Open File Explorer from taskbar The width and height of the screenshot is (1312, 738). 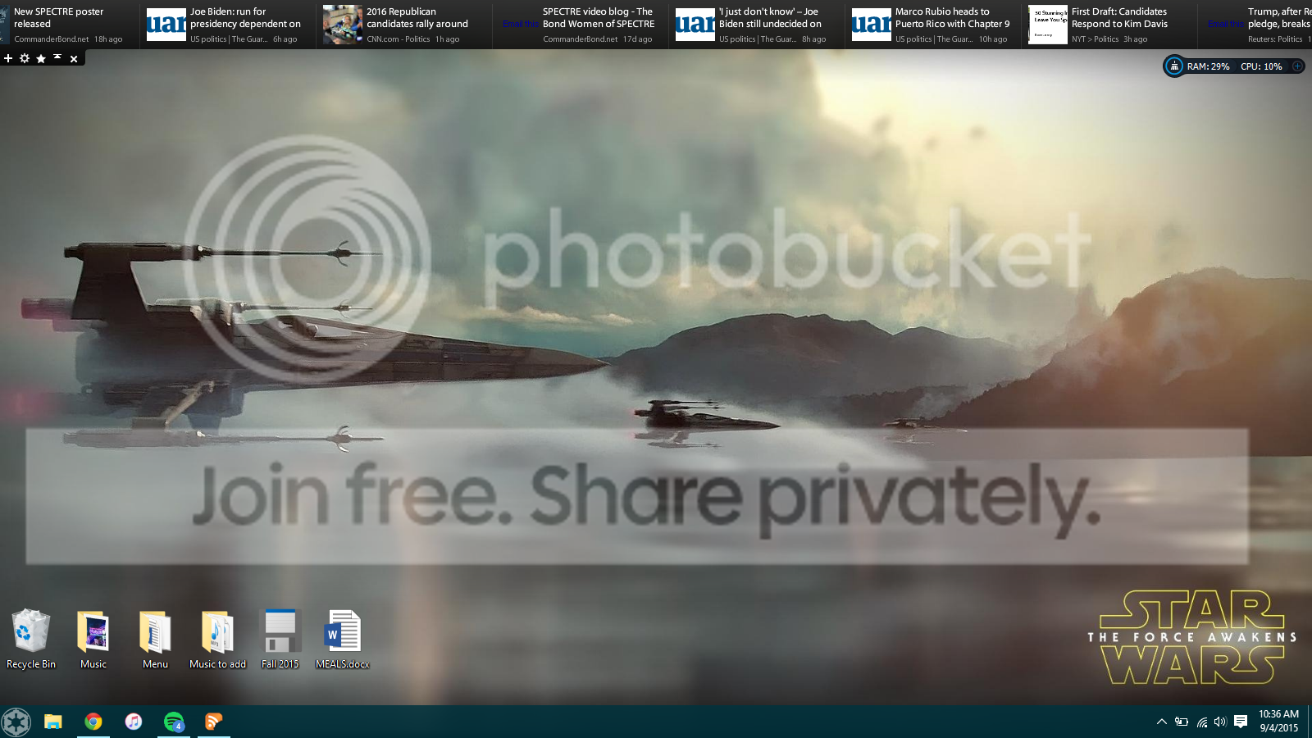click(53, 722)
